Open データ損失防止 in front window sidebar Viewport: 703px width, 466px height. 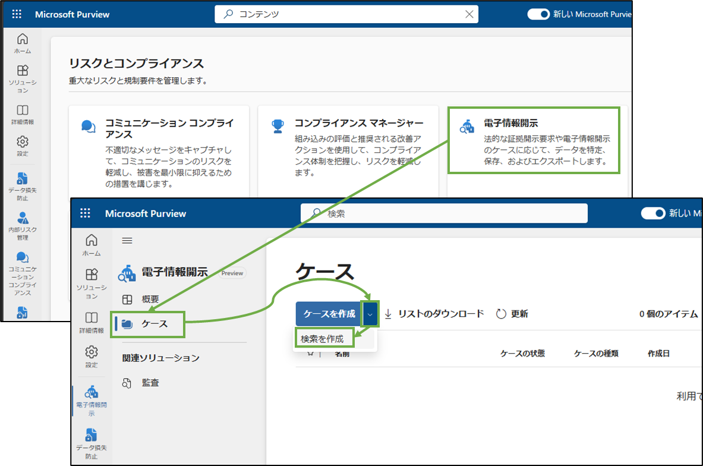tap(92, 443)
